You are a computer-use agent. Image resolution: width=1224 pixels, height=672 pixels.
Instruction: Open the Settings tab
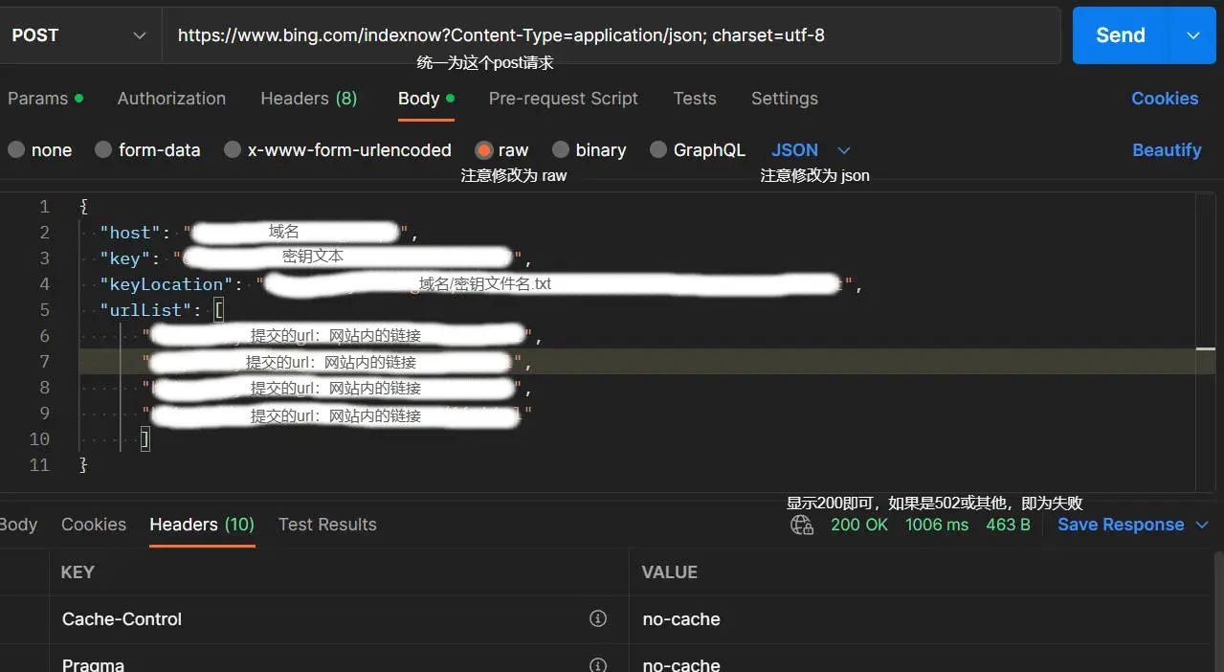(785, 99)
